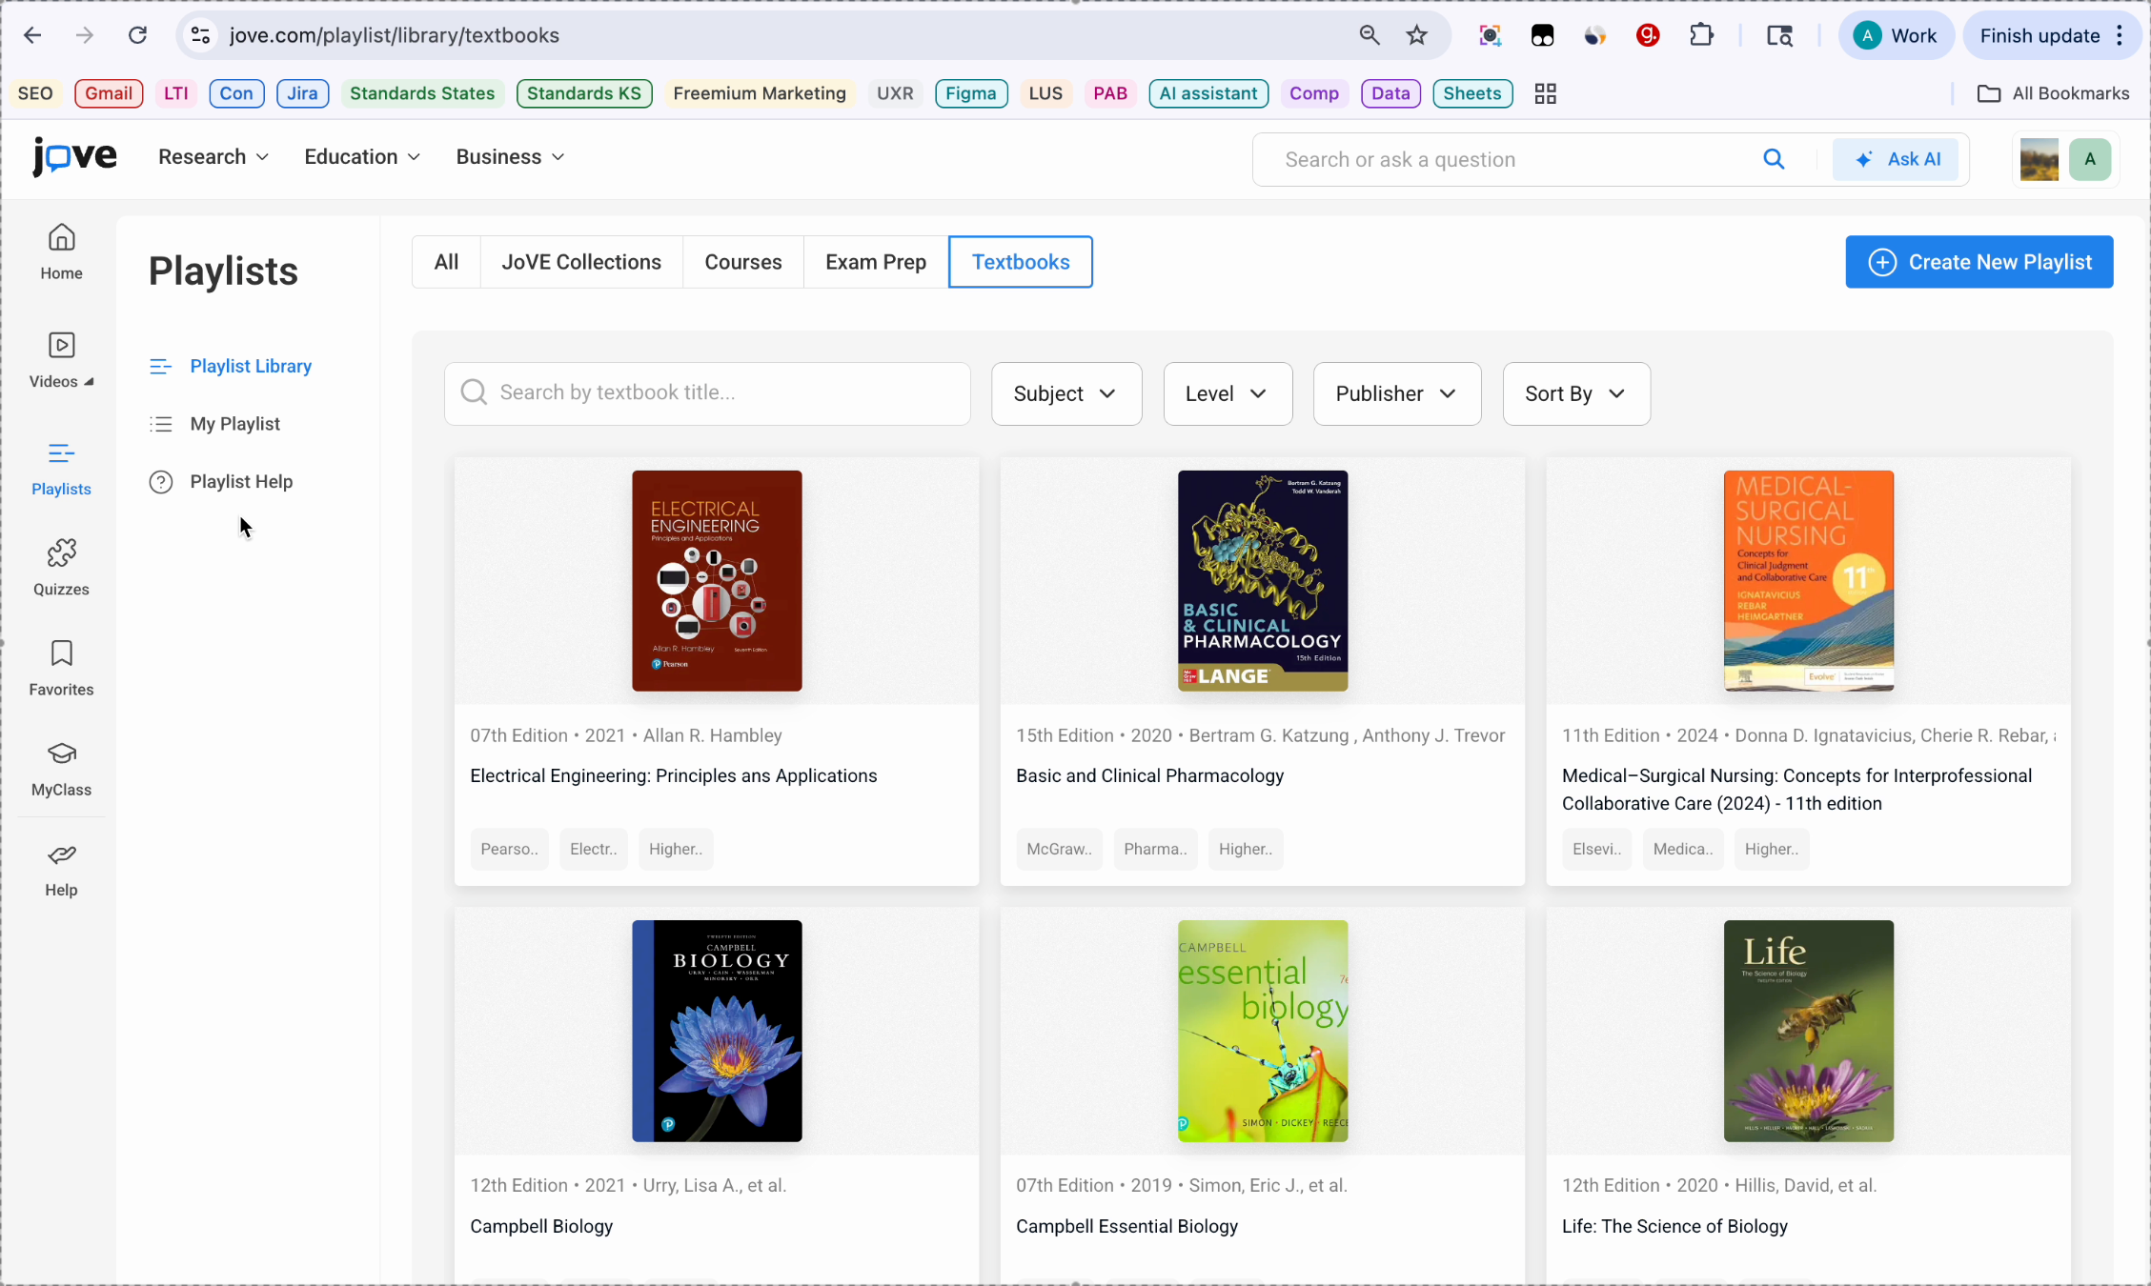Click the McGraw.. tag on Pharmacology

1059,849
